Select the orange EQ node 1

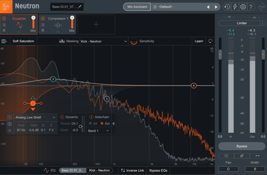tap(33, 103)
